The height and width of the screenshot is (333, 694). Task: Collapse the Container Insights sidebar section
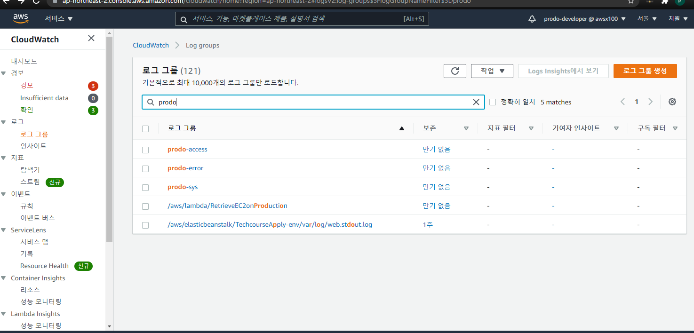[x=4, y=278]
